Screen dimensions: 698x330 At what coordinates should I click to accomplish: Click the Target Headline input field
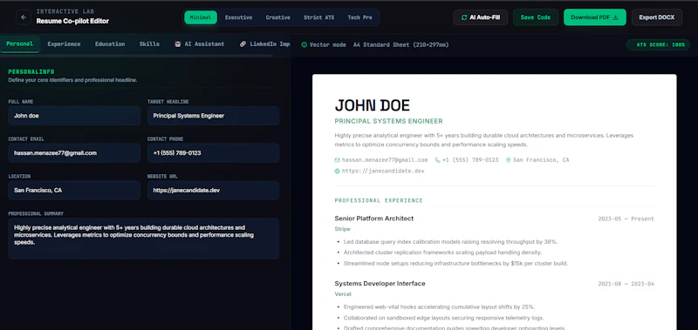tap(213, 116)
